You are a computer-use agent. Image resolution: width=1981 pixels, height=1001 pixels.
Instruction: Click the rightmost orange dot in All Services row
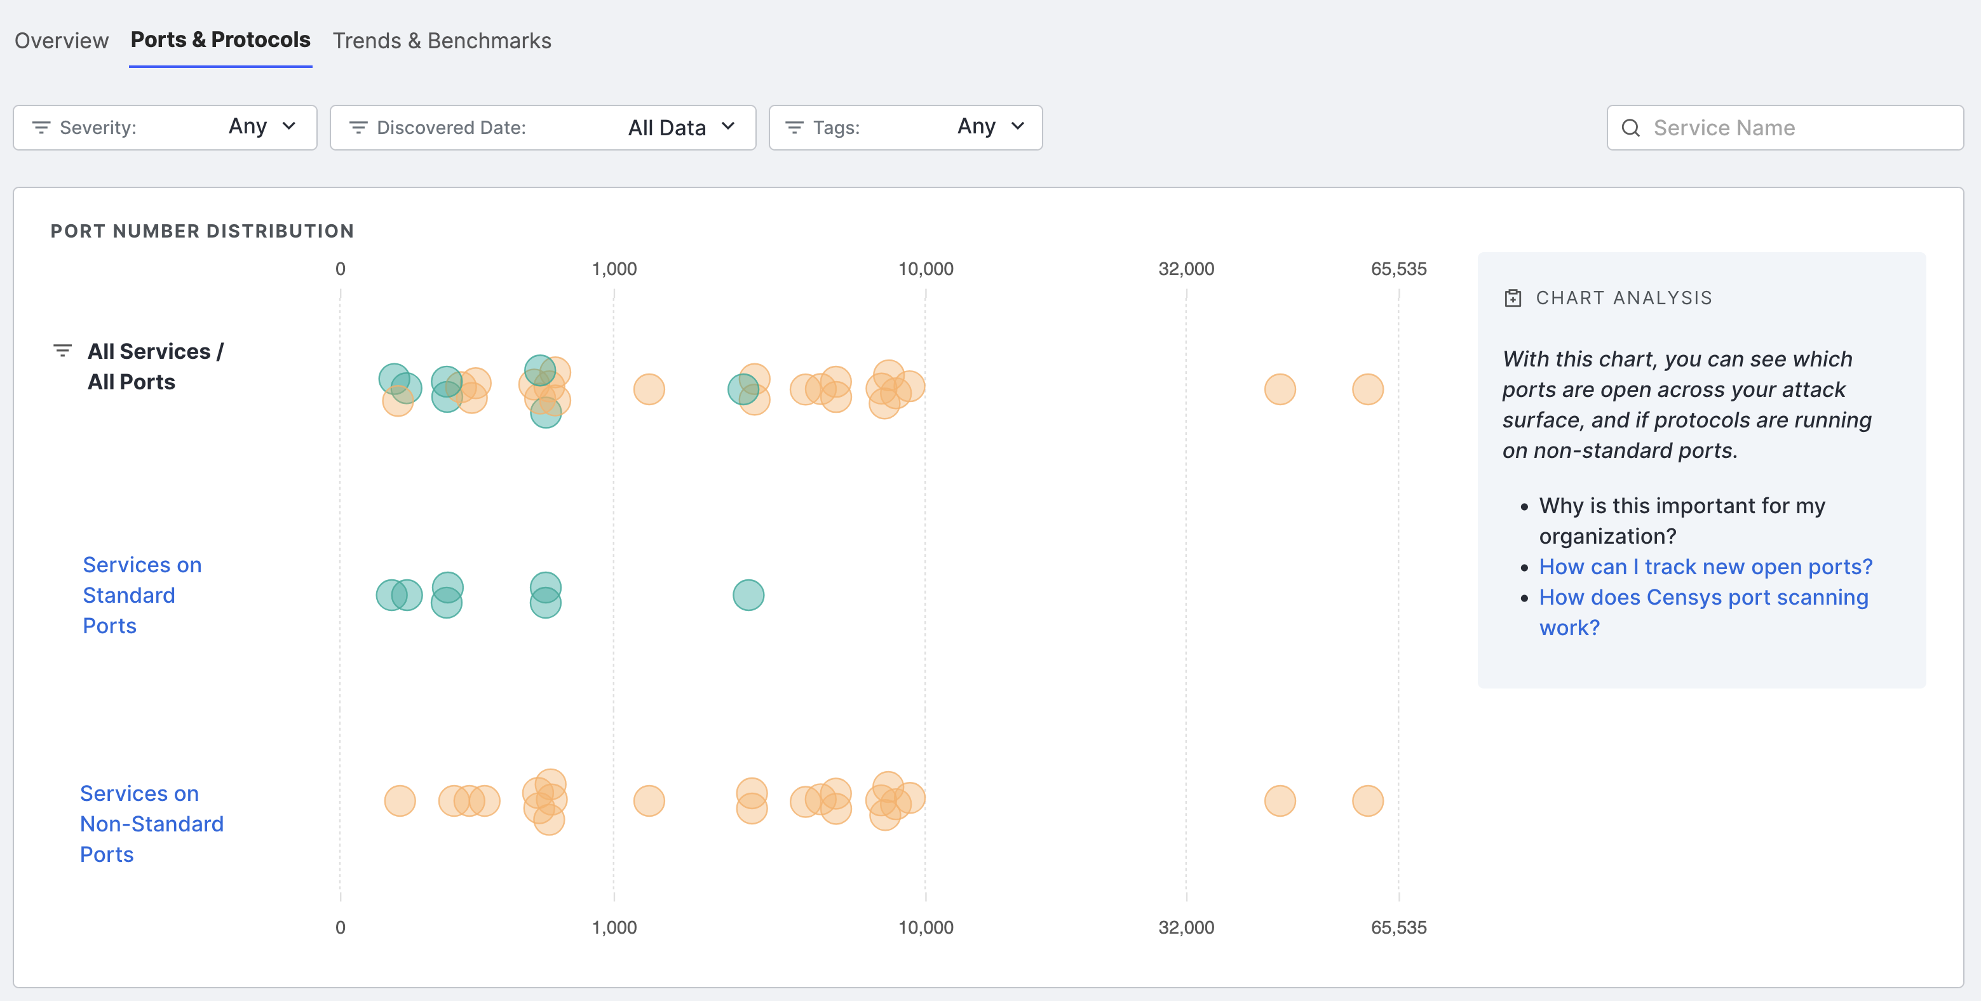pos(1367,389)
